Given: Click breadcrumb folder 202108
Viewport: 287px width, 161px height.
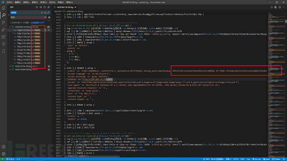Looking at the screenshot, I should click(x=57, y=11).
